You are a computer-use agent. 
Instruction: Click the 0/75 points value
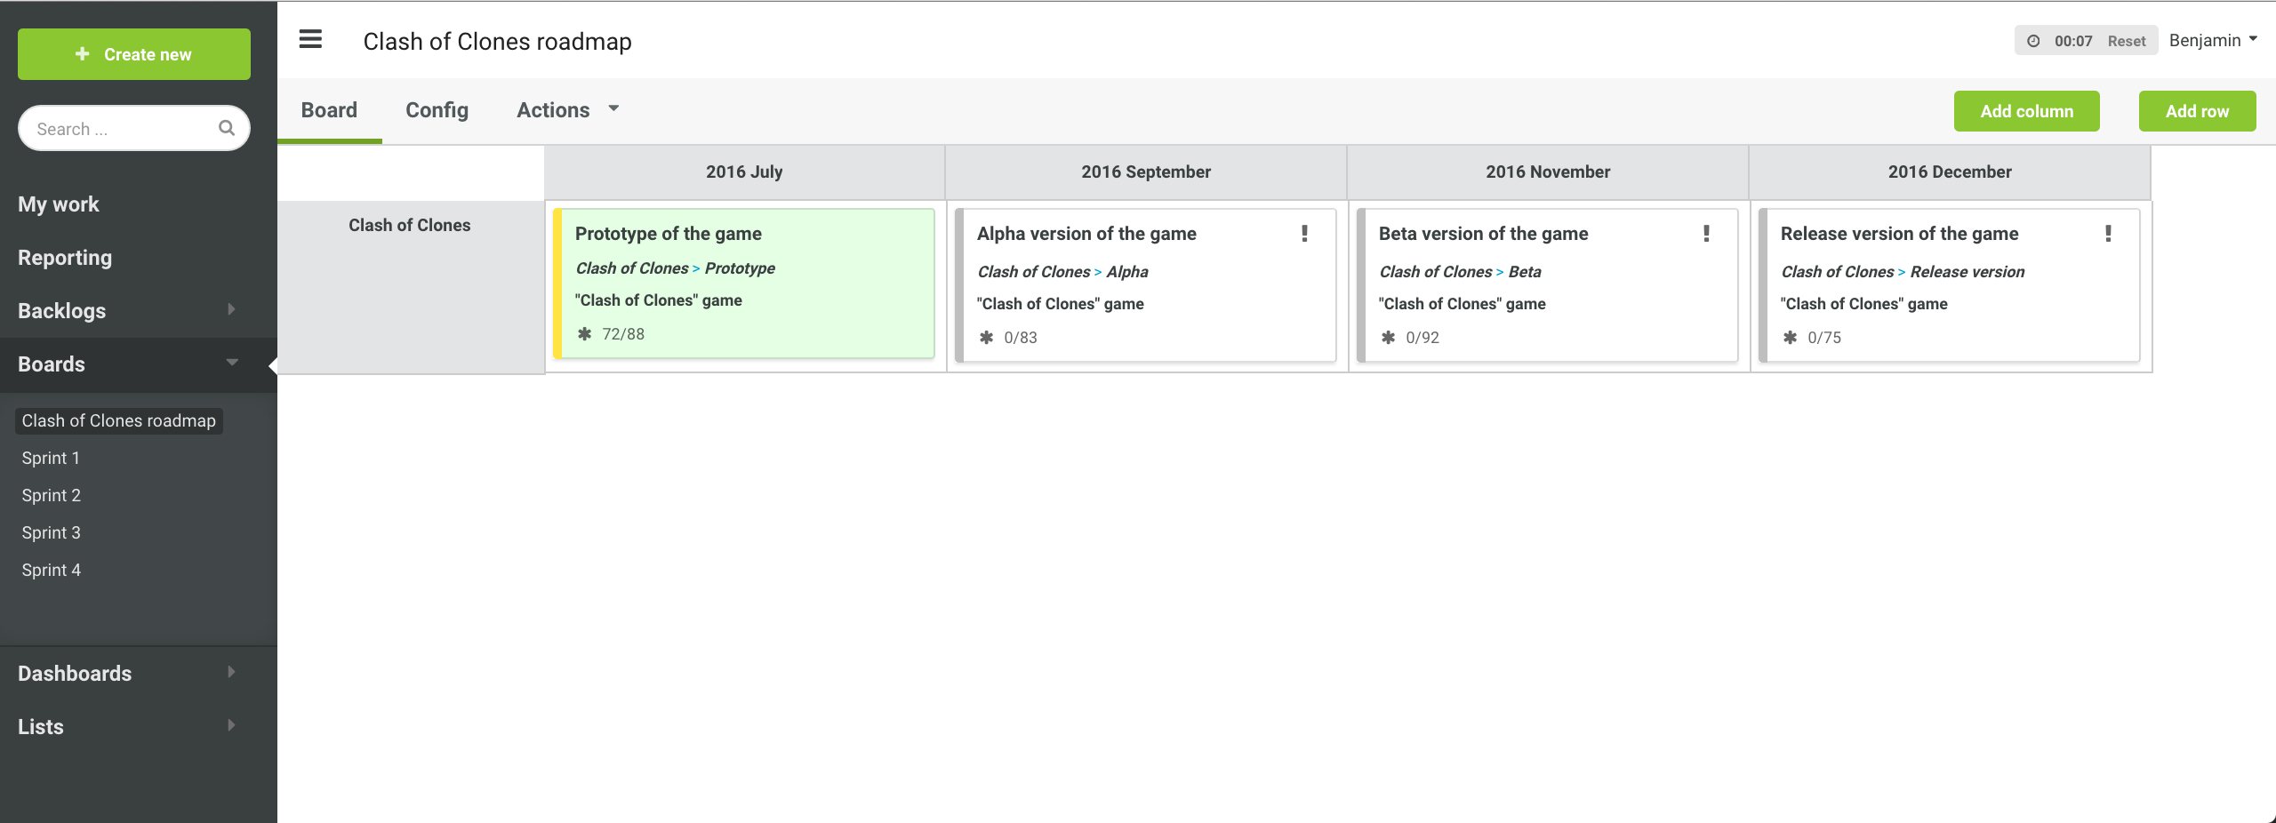click(1824, 338)
